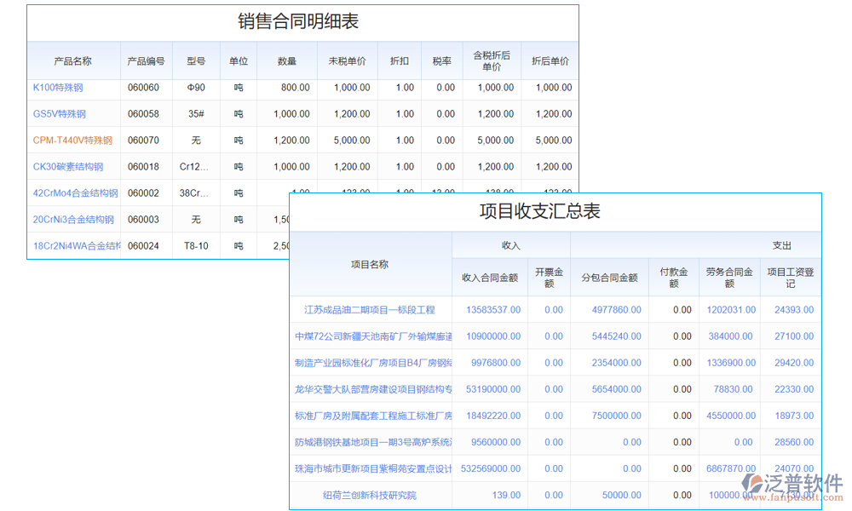
Task: Open the GS5V特殊钢 product link
Action: click(x=60, y=114)
